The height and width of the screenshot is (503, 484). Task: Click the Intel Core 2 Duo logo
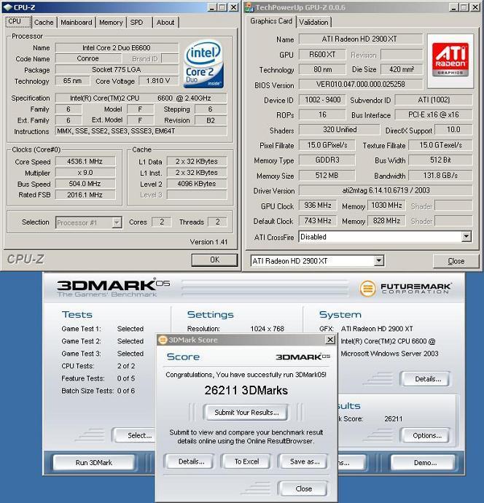(x=203, y=64)
